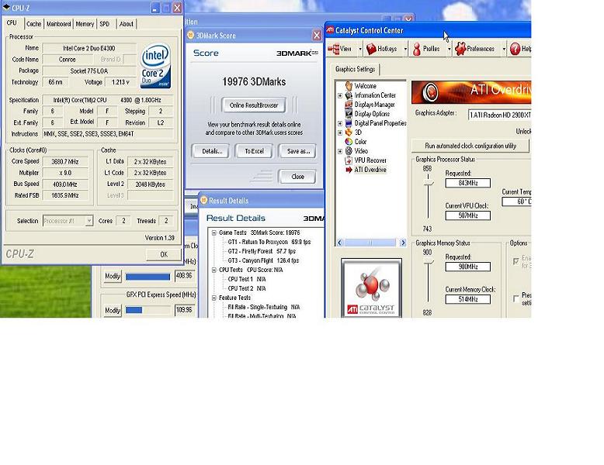
Task: Collapse the CPU Tests node
Action: click(214, 270)
